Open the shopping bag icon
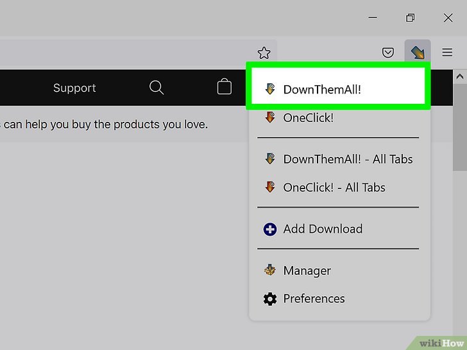Viewport: 467px width, 350px height. pos(224,87)
